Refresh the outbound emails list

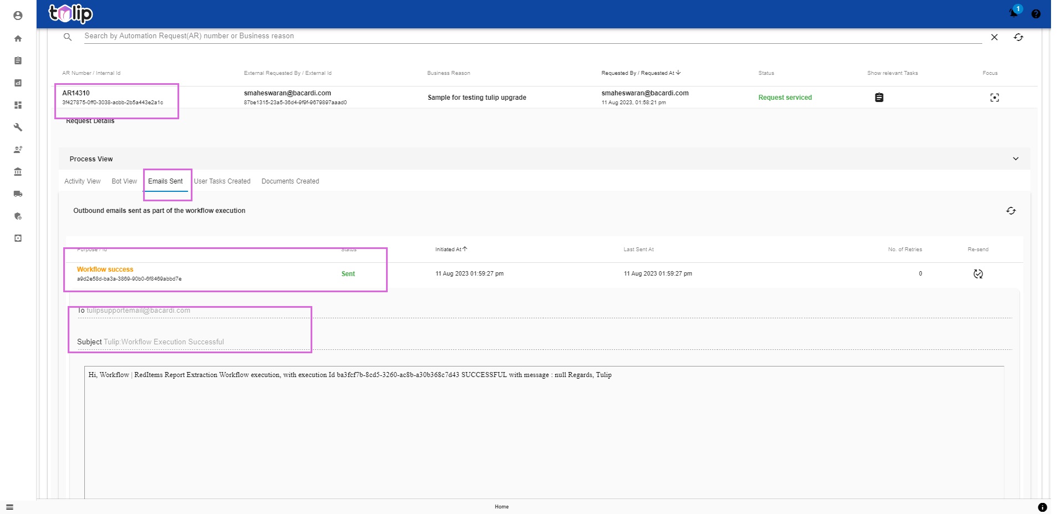point(1011,211)
